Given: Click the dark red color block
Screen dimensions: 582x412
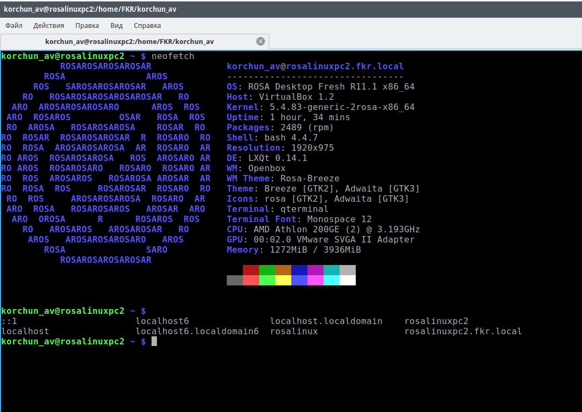Looking at the screenshot, I should [251, 270].
